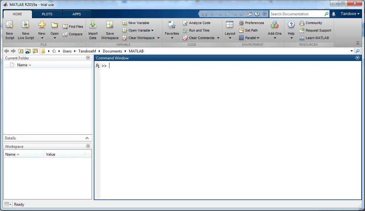This screenshot has width=365, height=211.
Task: Click the browse for folder icon
Action: click(28, 51)
